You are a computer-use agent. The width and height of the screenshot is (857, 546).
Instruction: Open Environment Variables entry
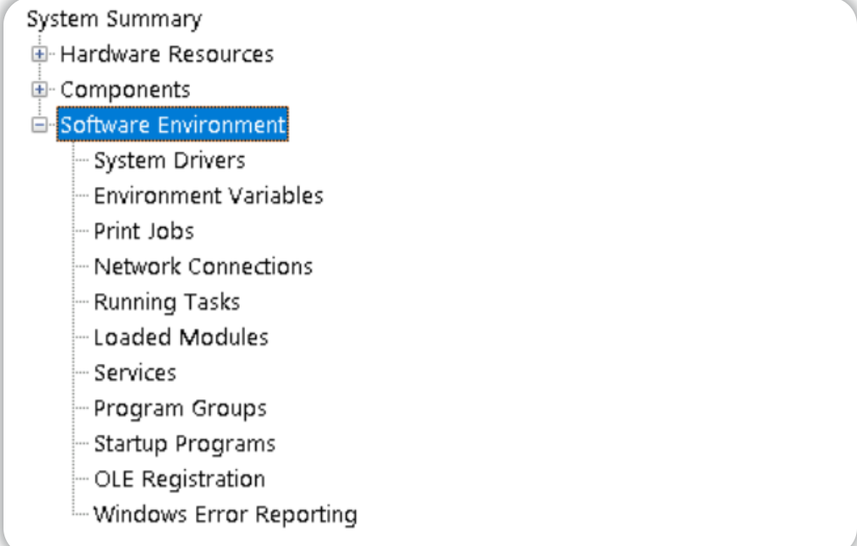(x=208, y=196)
